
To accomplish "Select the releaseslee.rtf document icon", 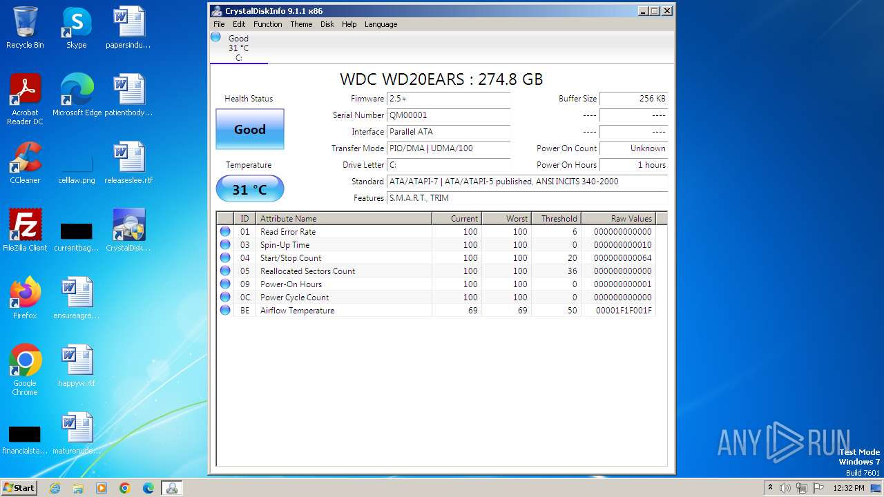I will click(128, 163).
